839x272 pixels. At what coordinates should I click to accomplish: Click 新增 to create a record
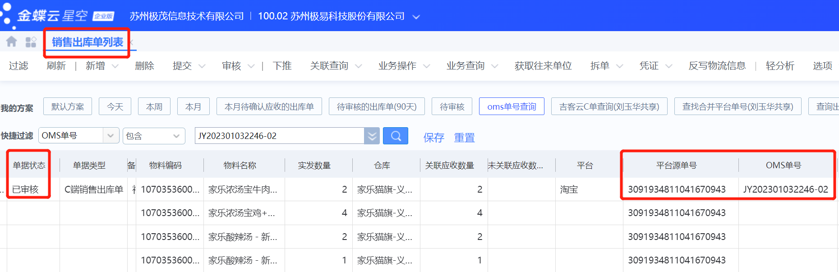pyautogui.click(x=95, y=66)
